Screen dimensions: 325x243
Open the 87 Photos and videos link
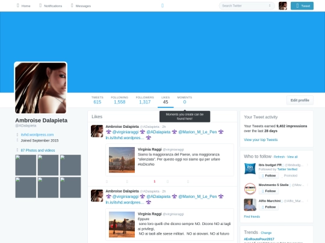point(38,150)
